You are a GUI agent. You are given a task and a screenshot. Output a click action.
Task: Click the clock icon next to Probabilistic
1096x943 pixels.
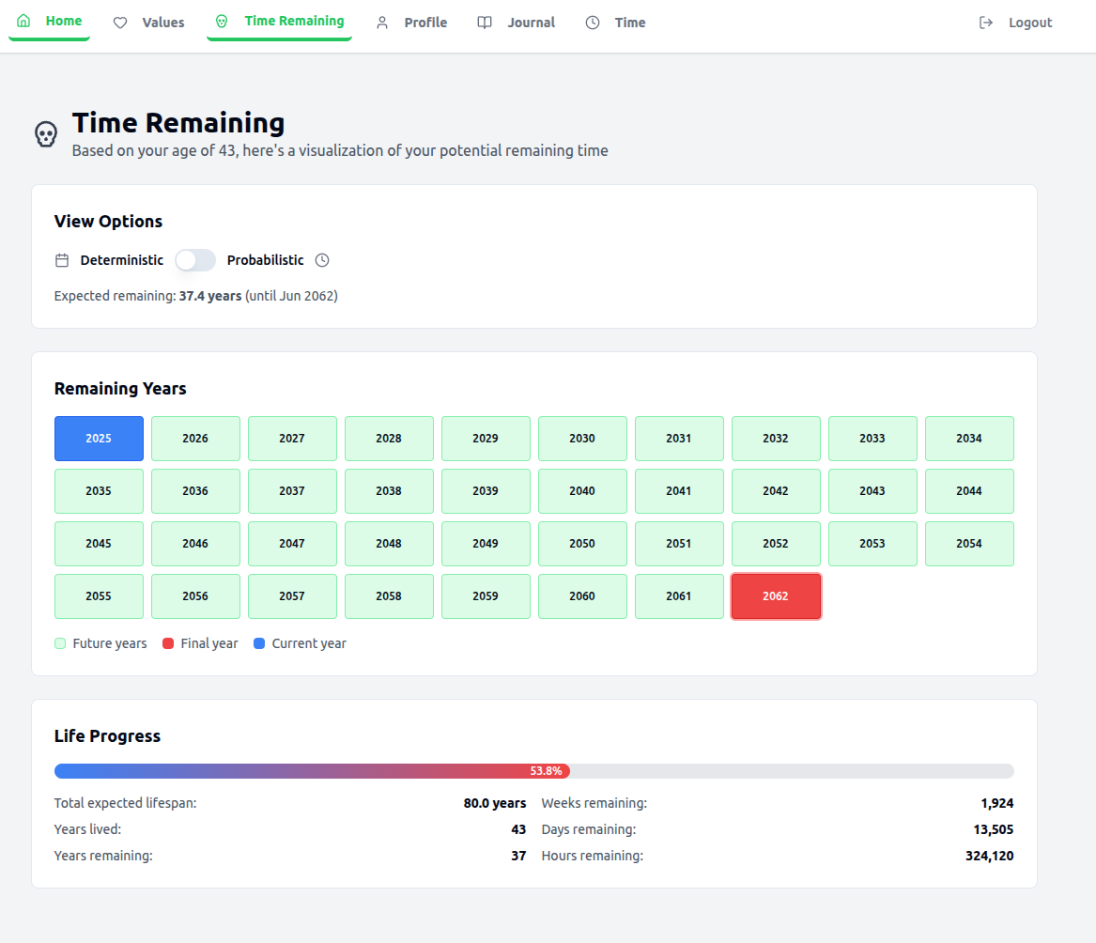tap(322, 260)
